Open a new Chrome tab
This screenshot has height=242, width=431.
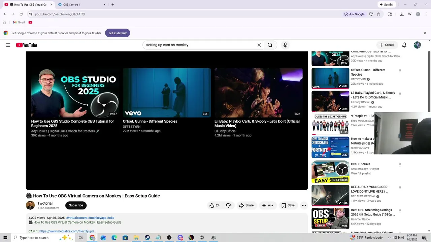point(112,5)
